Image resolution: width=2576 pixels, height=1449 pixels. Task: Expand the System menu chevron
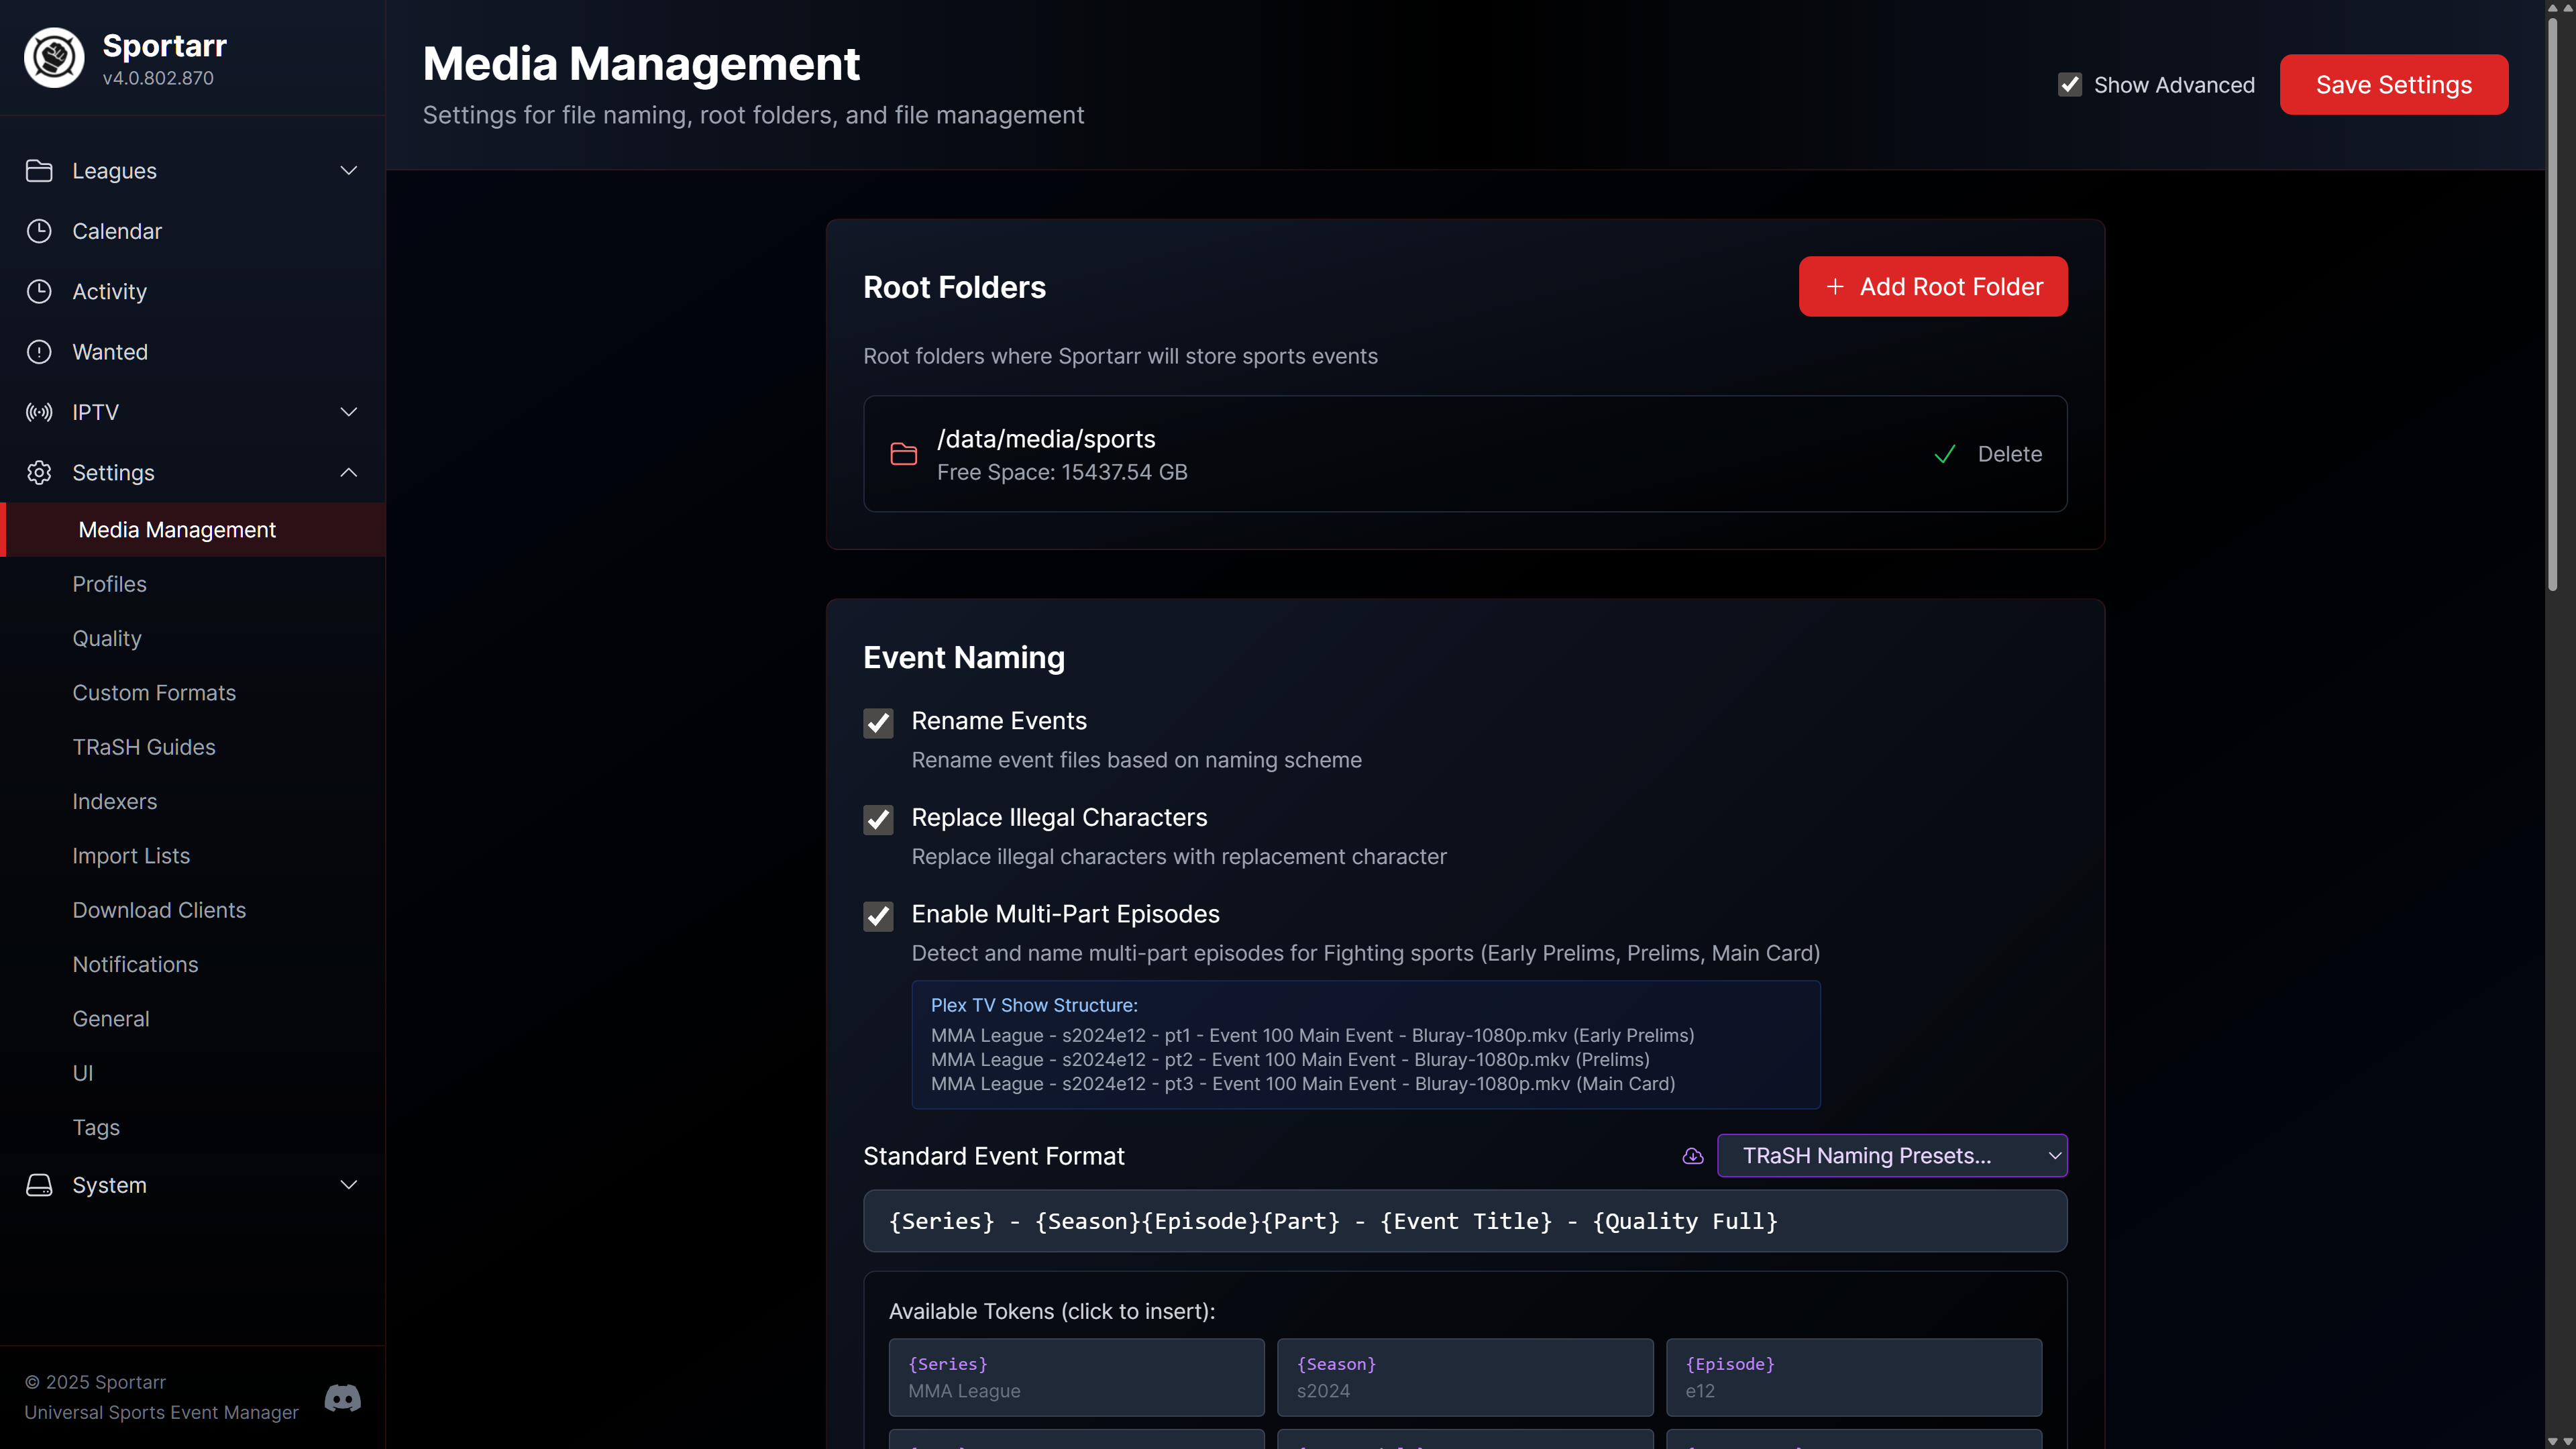coord(349,1185)
